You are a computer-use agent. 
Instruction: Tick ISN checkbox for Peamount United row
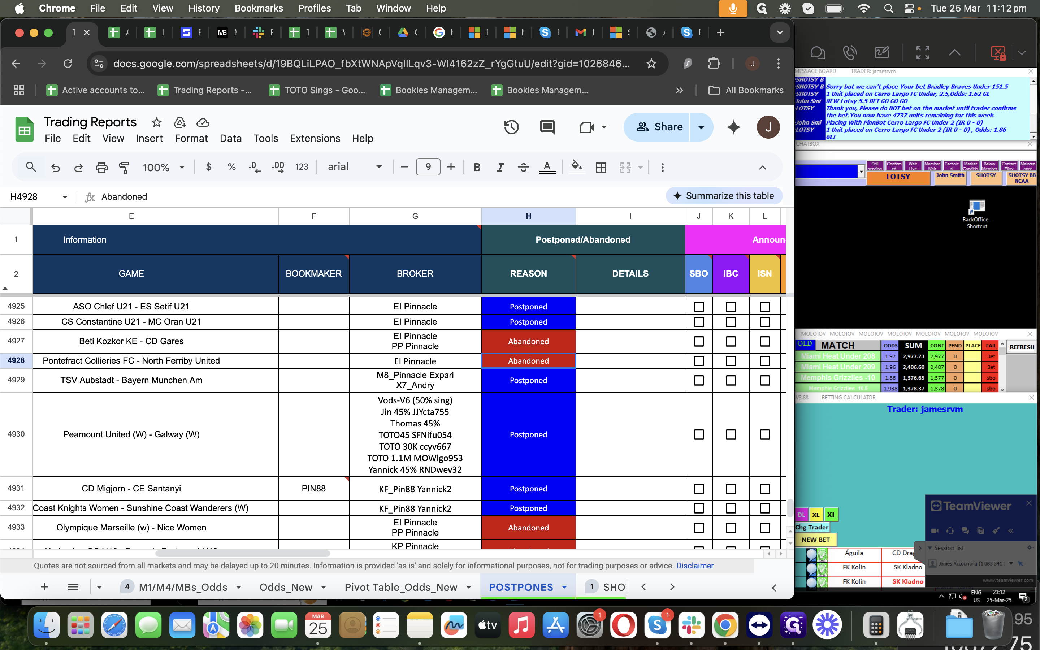[x=764, y=434]
